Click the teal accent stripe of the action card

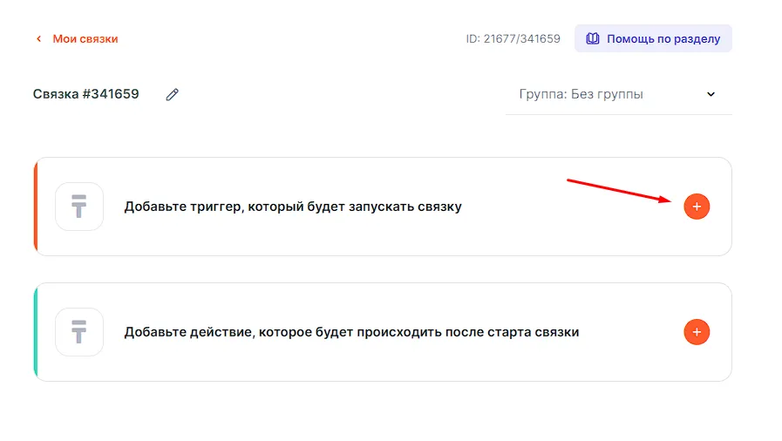[x=36, y=332]
